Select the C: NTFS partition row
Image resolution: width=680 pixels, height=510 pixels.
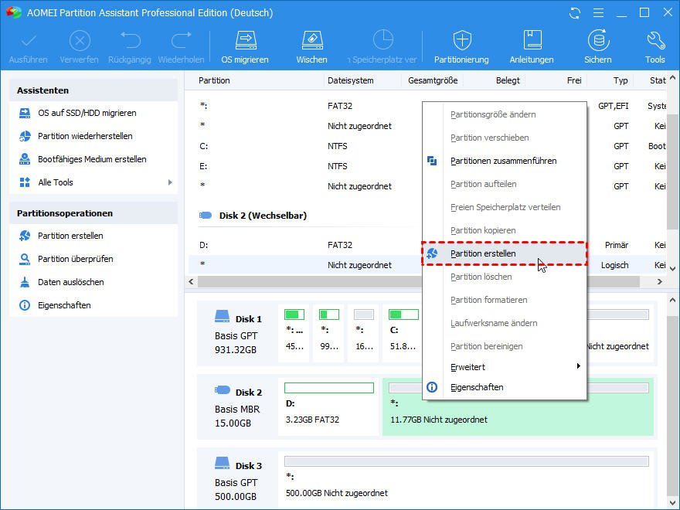coord(305,146)
